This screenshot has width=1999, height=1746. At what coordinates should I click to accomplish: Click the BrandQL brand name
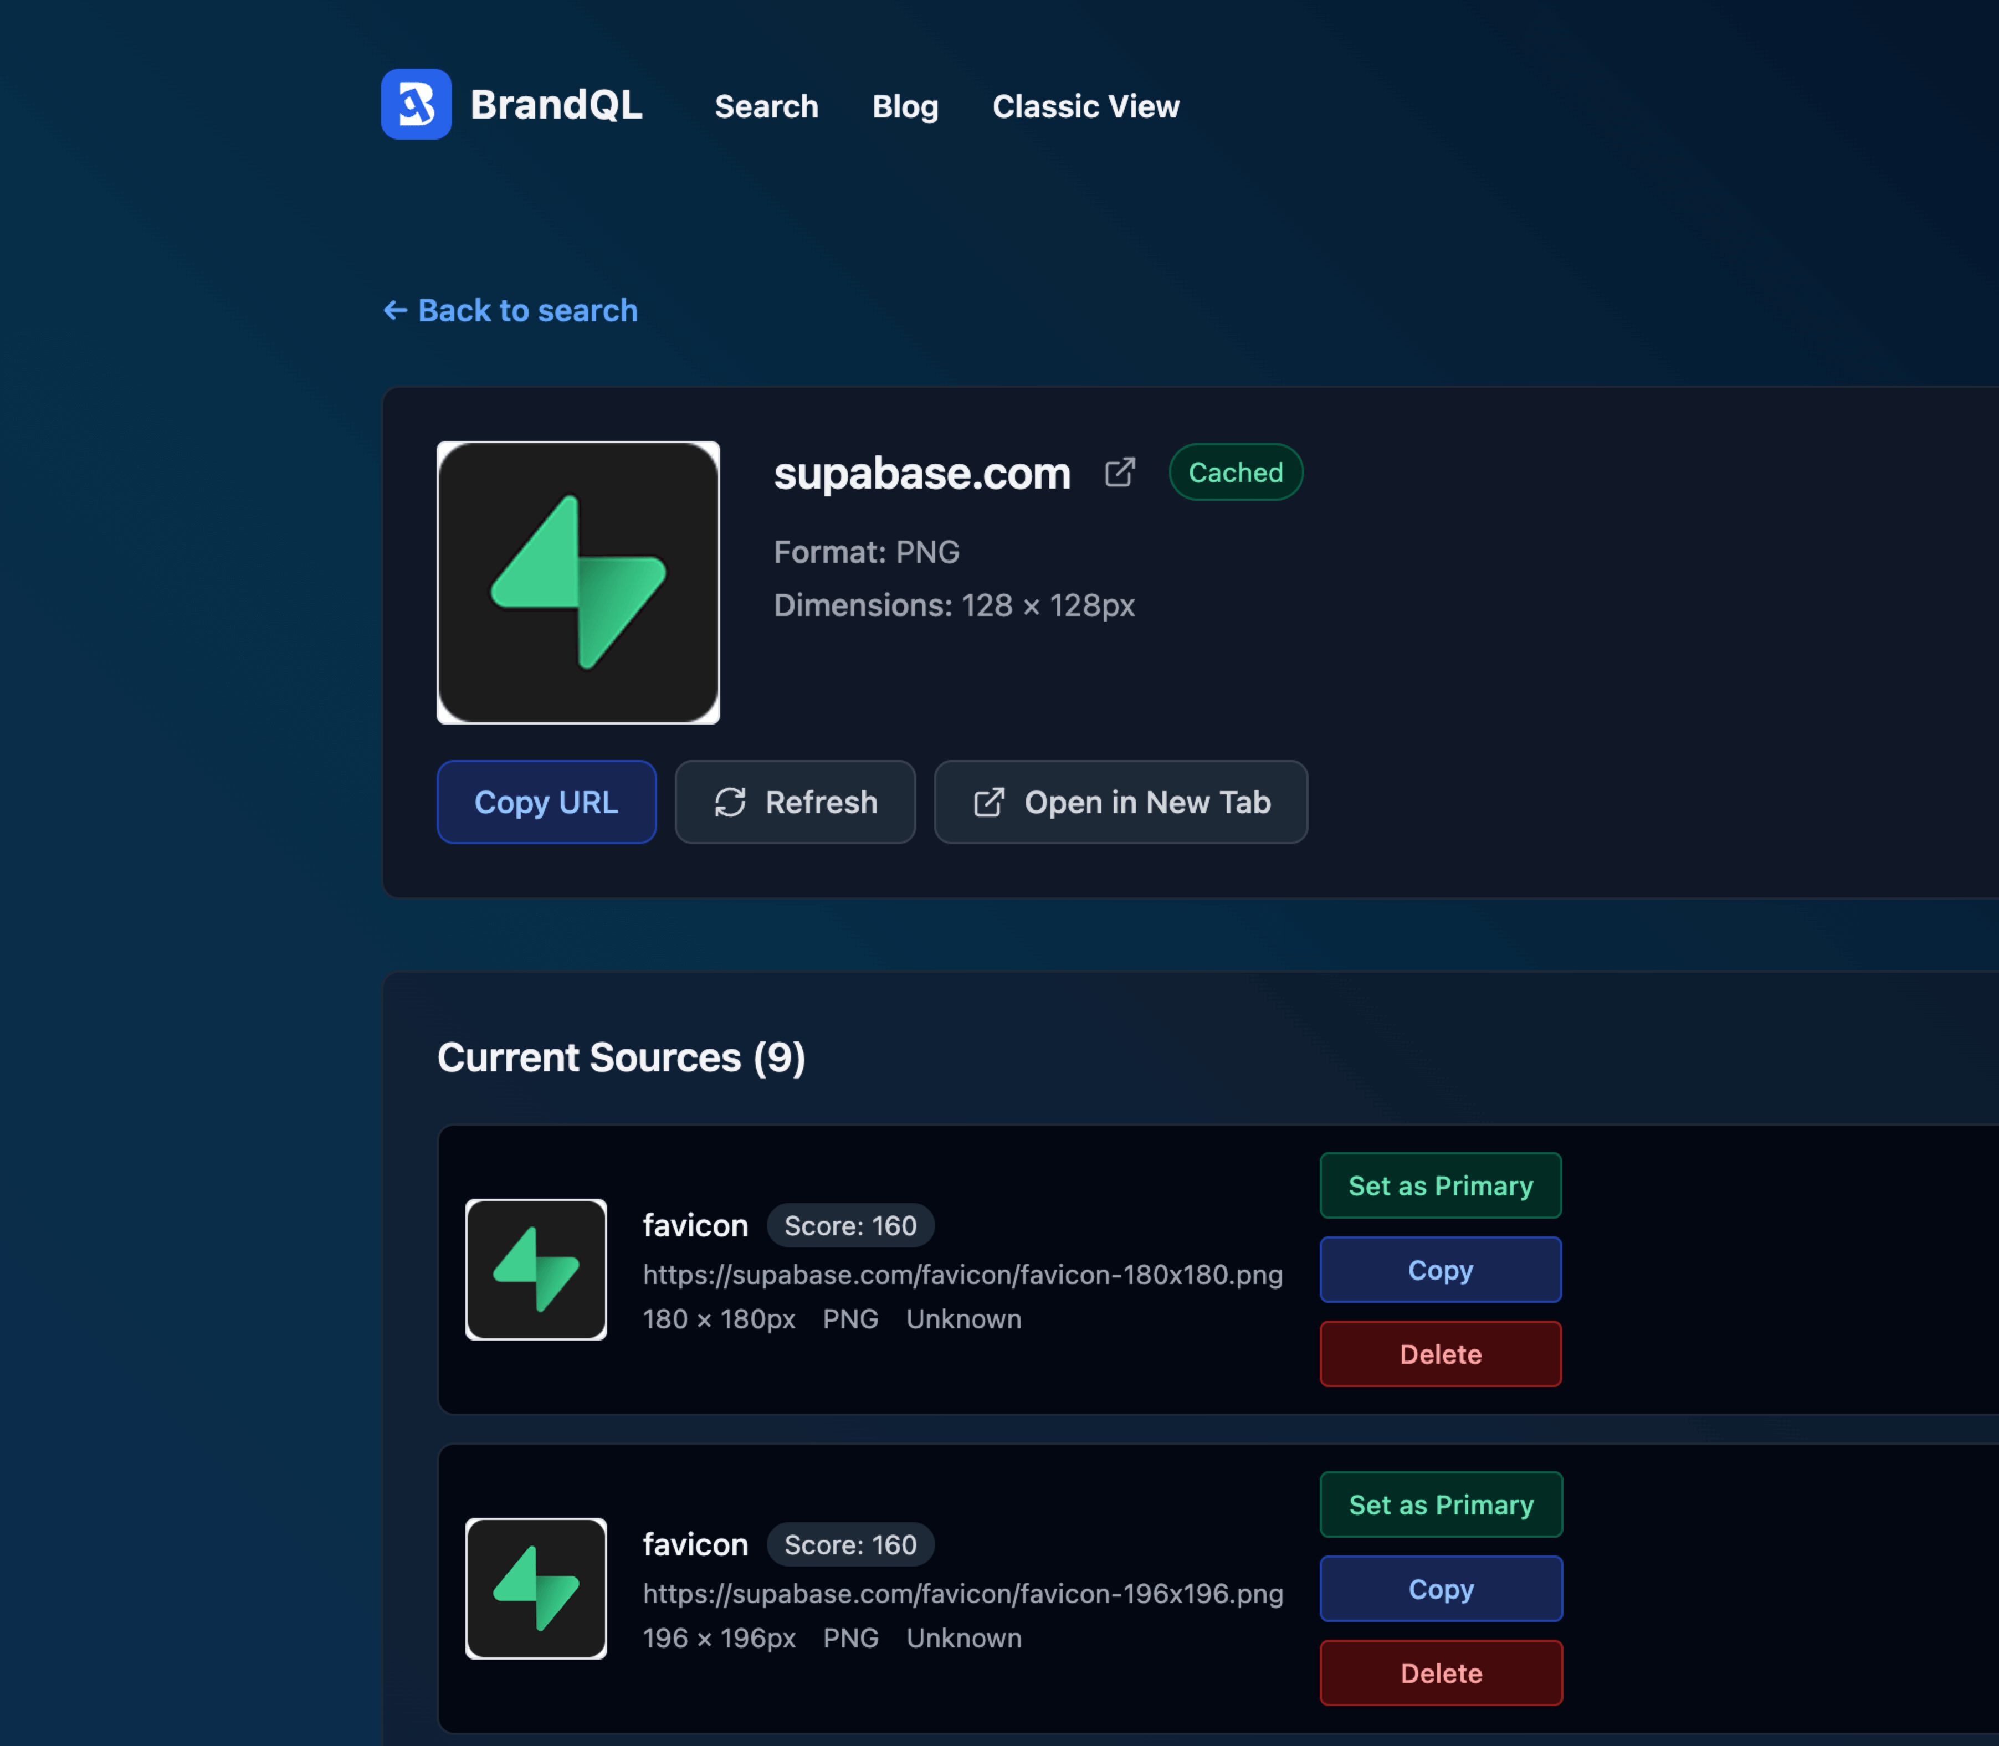556,105
